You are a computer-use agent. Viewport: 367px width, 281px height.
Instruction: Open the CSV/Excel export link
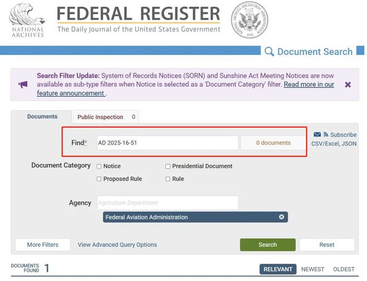[x=324, y=143]
